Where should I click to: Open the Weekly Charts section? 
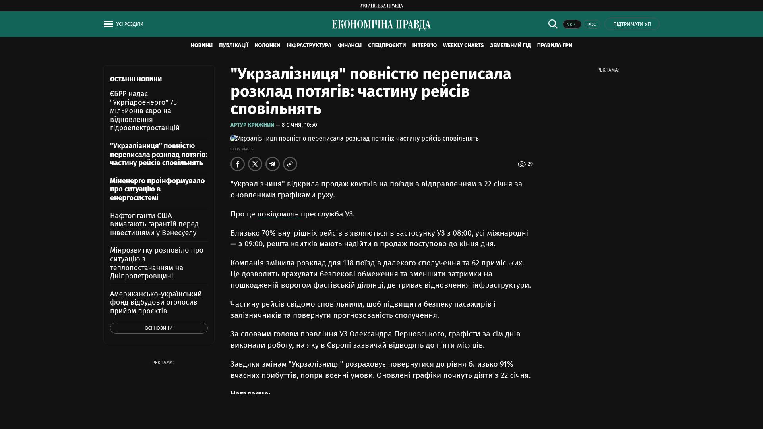463,46
